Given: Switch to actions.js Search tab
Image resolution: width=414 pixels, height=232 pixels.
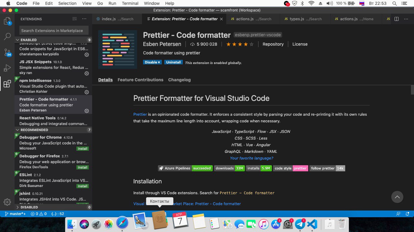Looking at the screenshot, I should point(253,19).
